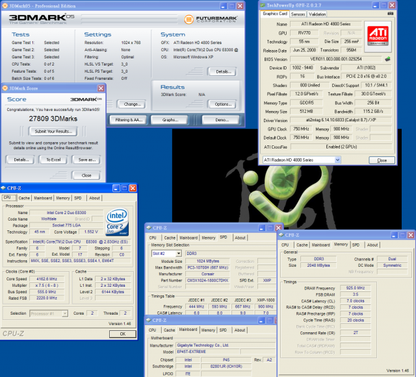Click DRAM Frequency value 925.0 MHz
Image resolution: width=416 pixels, height=377 pixels.
tap(356, 288)
